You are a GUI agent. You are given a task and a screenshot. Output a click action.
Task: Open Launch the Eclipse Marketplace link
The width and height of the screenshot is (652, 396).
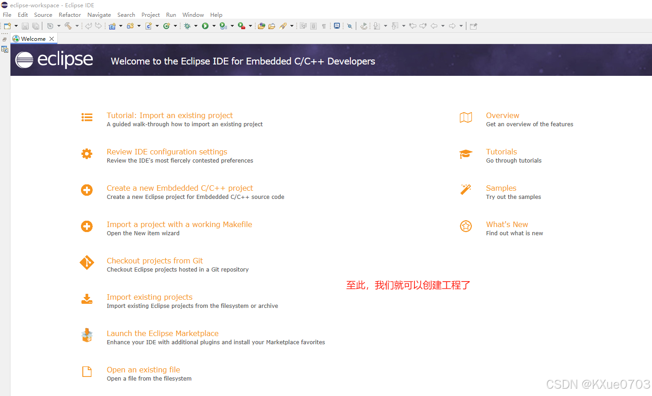[x=162, y=333]
